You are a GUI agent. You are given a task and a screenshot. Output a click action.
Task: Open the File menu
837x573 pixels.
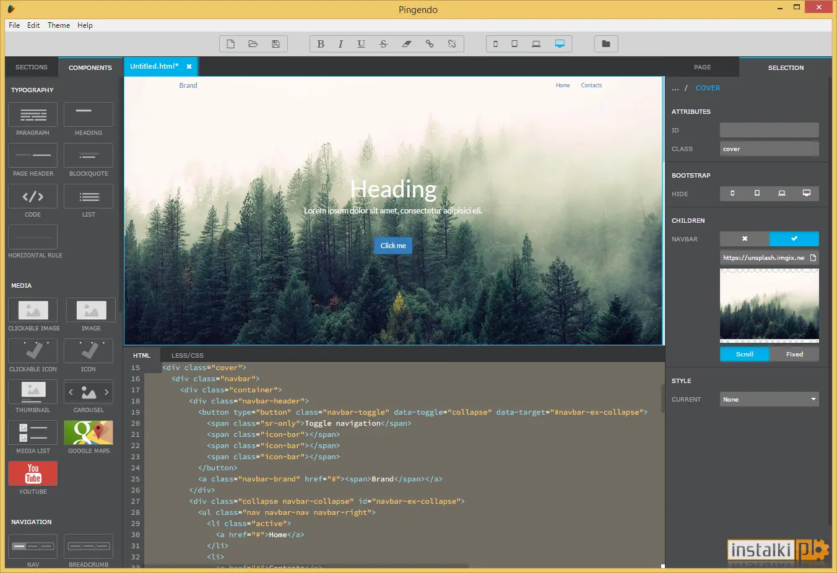click(x=14, y=25)
